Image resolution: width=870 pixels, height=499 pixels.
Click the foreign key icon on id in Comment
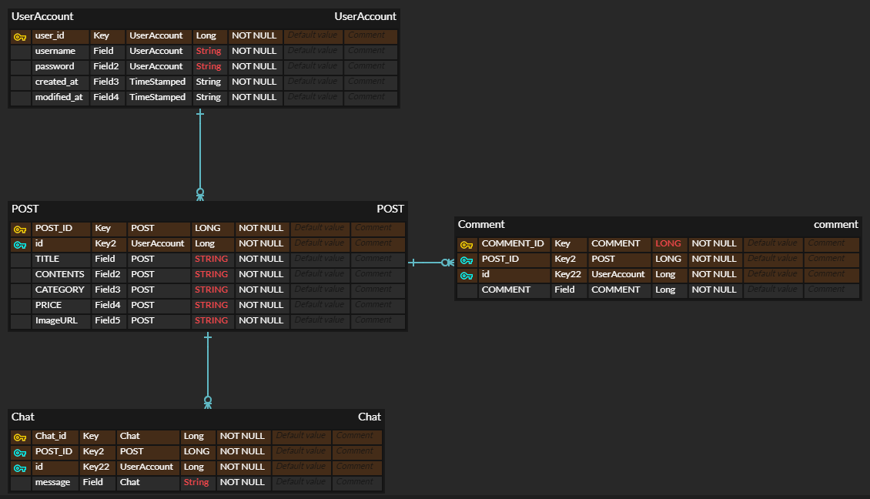point(467,274)
